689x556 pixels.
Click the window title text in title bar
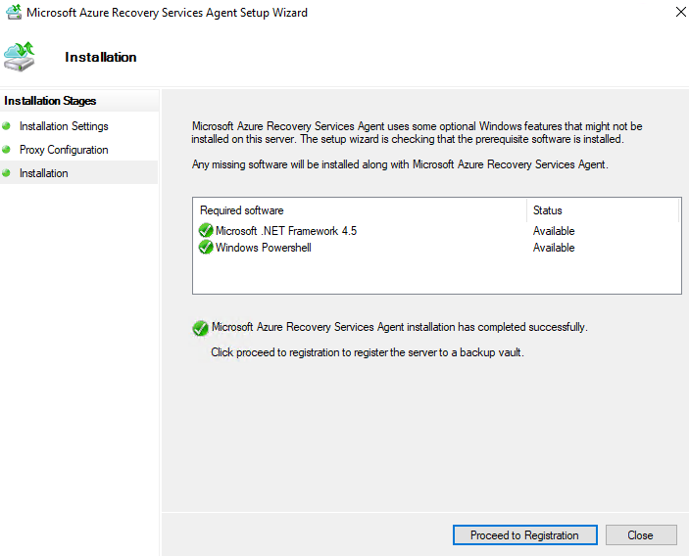tap(167, 13)
